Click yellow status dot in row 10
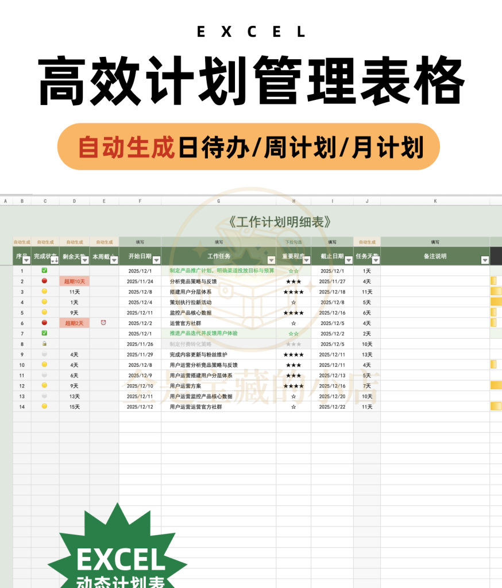The image size is (502, 588). coord(44,365)
